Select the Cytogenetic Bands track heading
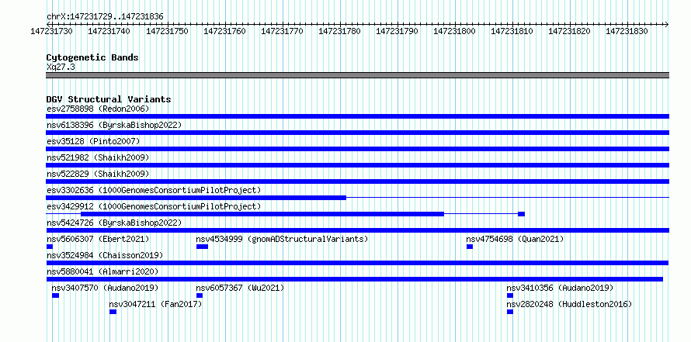 click(92, 57)
